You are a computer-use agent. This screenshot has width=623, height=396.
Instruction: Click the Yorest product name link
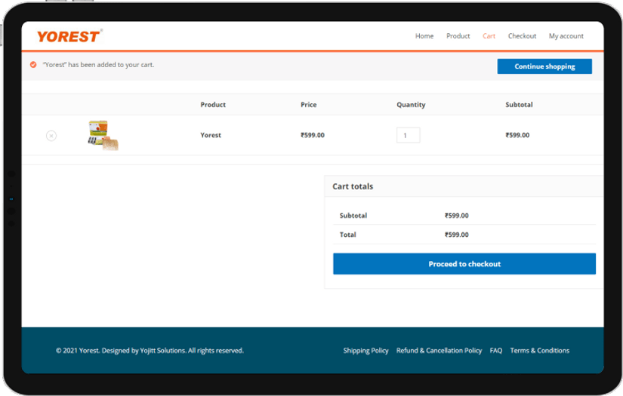[211, 135]
